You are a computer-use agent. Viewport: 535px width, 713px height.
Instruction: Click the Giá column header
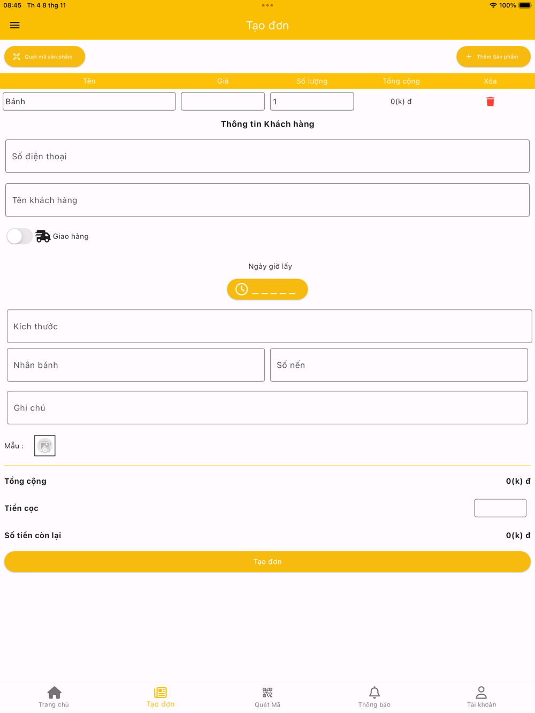coord(223,81)
